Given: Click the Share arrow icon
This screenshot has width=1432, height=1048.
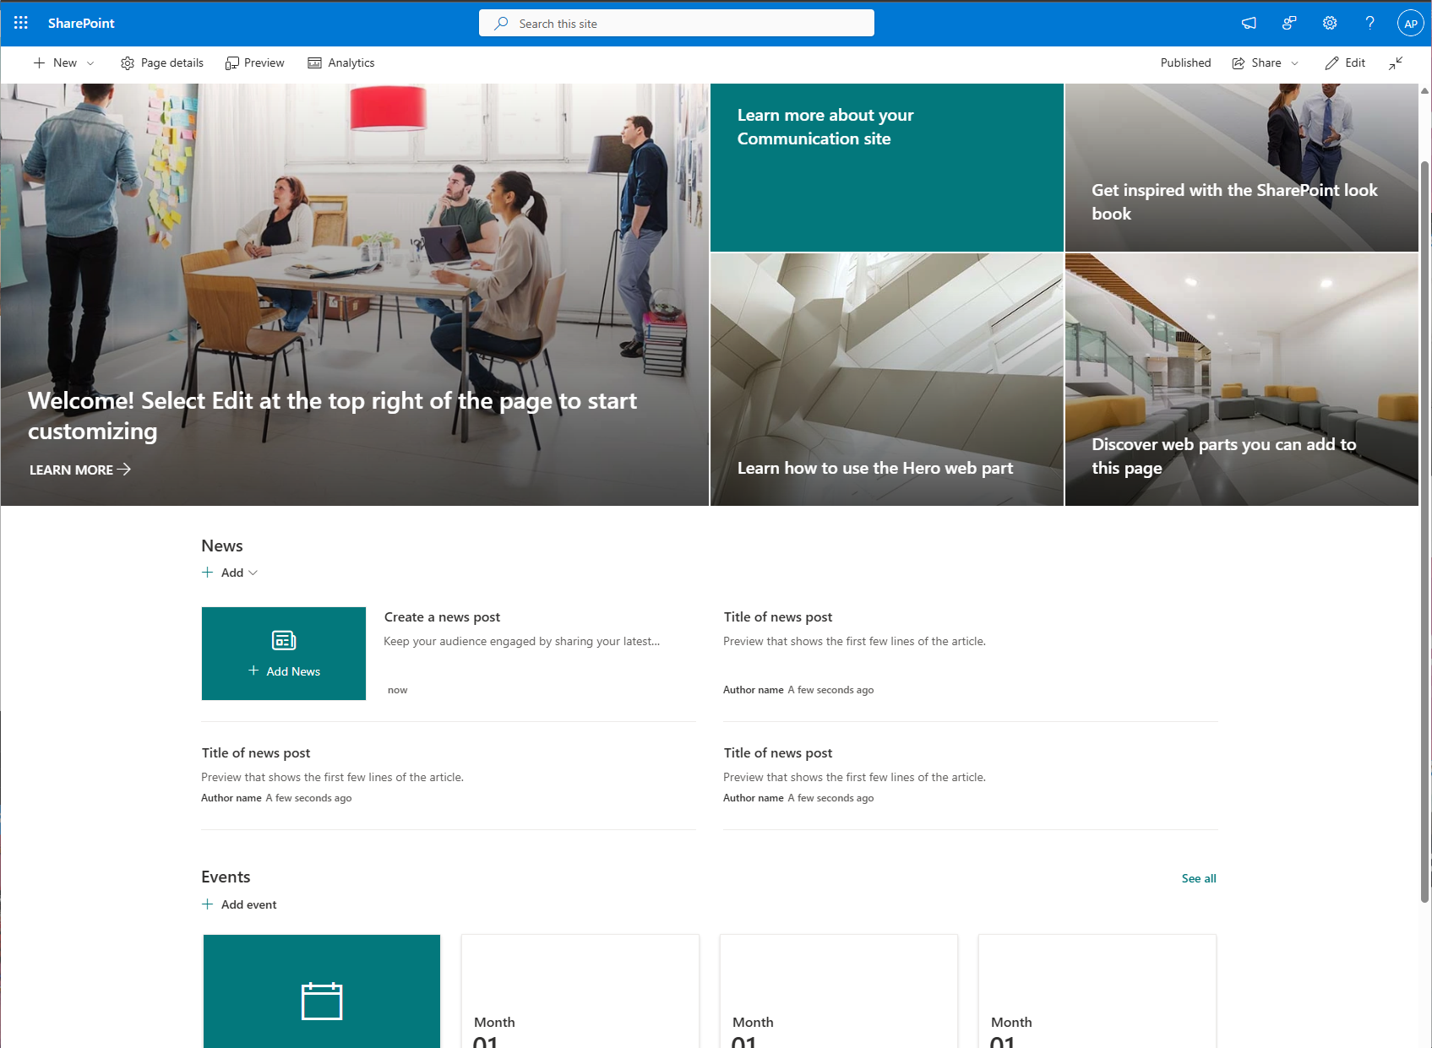Looking at the screenshot, I should point(1239,63).
